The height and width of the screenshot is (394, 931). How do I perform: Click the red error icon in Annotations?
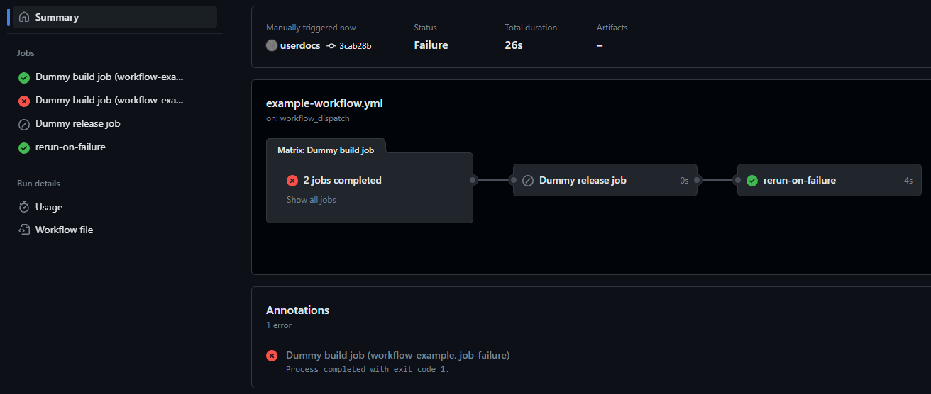pyautogui.click(x=272, y=356)
